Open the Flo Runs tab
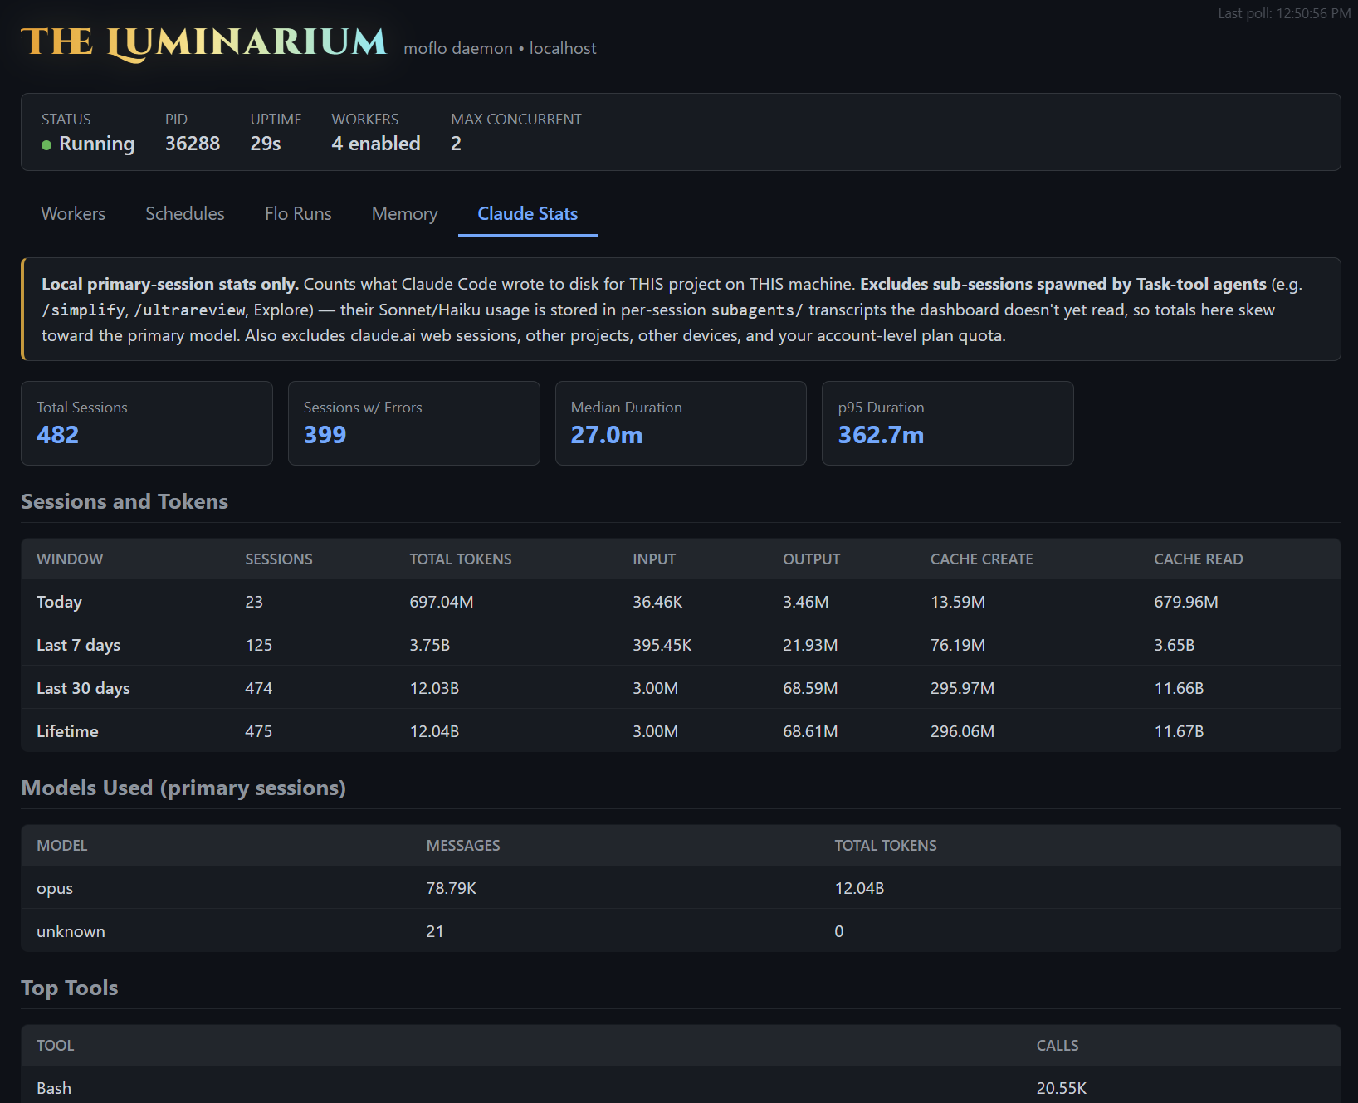Screen dimensions: 1358x1103 298,213
